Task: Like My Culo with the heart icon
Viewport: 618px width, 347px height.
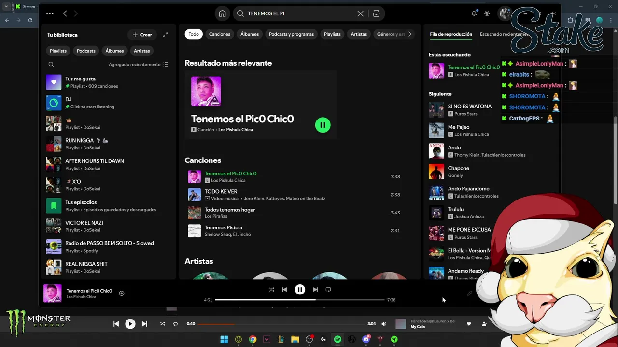Action: (x=468, y=324)
